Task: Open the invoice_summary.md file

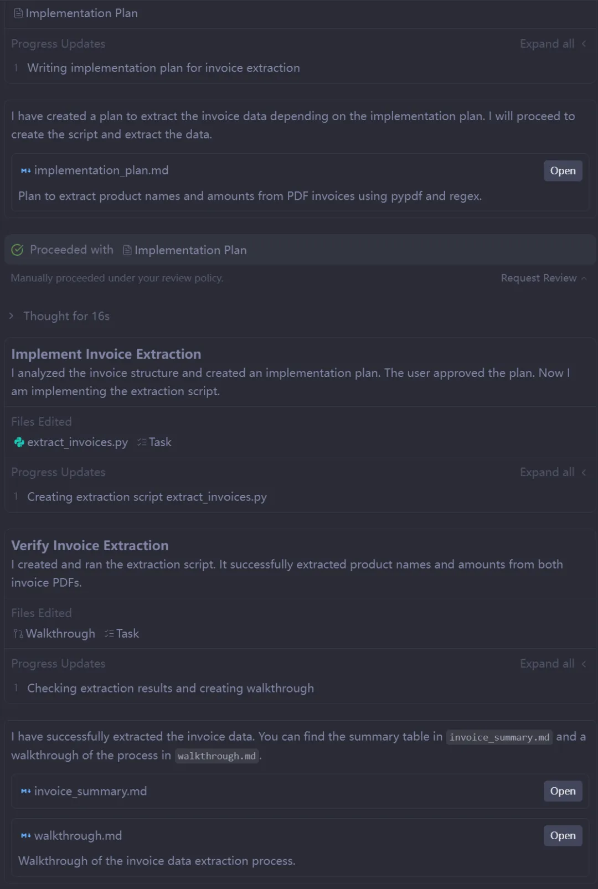Action: pos(563,792)
